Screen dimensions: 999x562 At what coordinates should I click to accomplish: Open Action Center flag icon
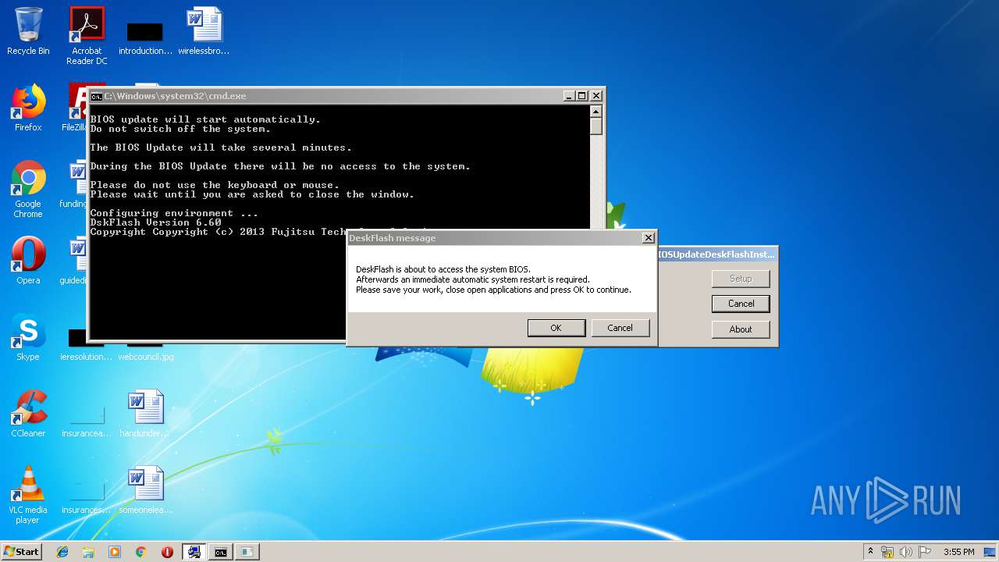coord(924,552)
